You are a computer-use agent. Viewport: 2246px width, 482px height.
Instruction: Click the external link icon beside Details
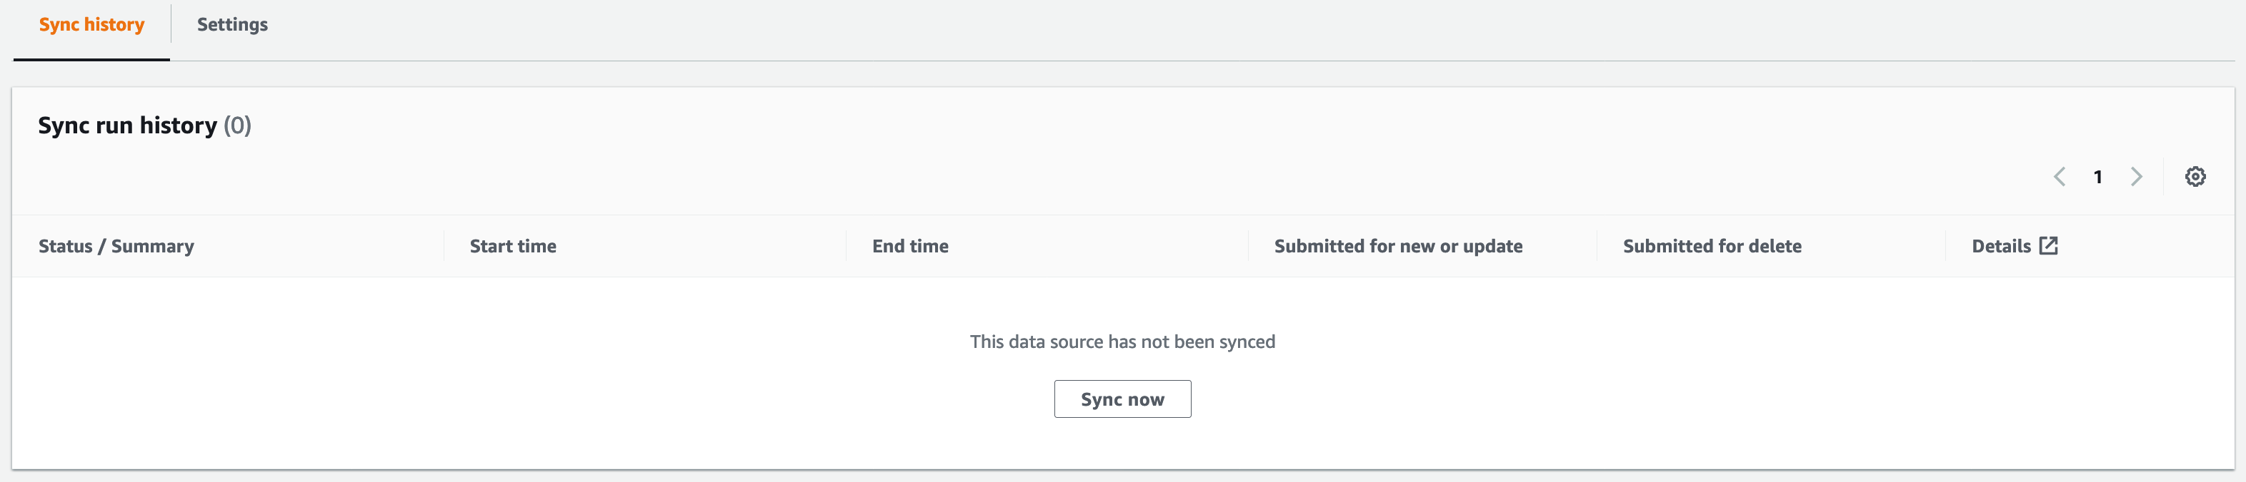[2048, 246]
